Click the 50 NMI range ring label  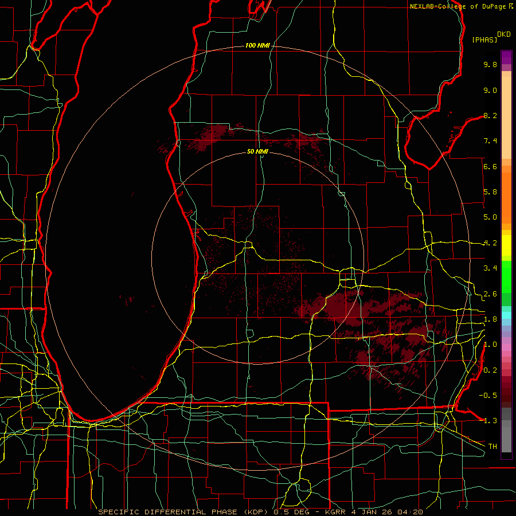(x=257, y=151)
